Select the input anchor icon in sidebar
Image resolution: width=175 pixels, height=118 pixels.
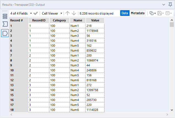tap(5, 24)
